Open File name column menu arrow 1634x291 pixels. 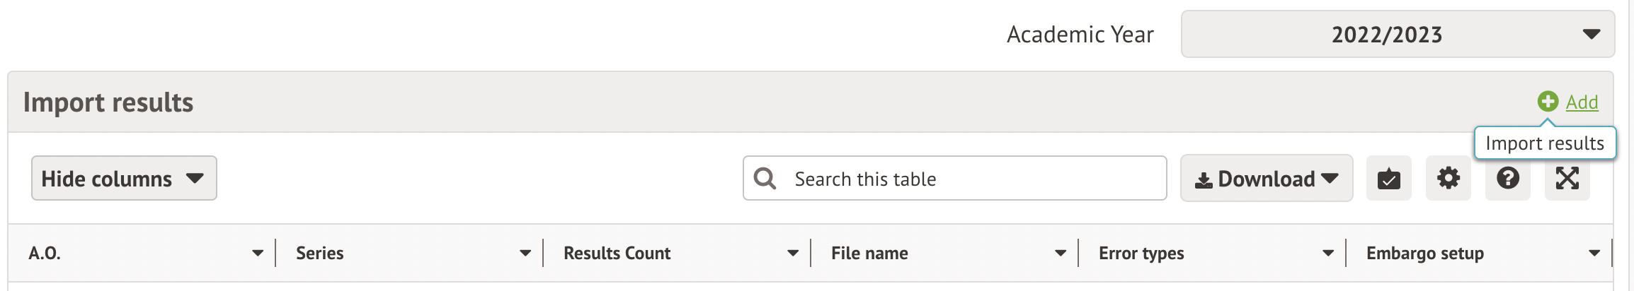[x=1061, y=253]
